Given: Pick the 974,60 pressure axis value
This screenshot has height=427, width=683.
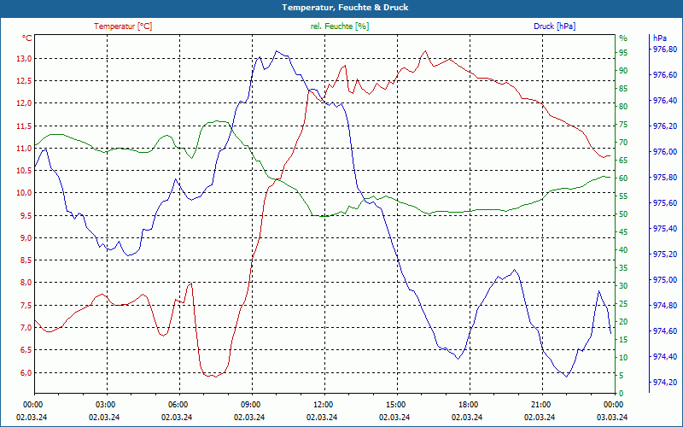Looking at the screenshot, I should coord(665,331).
